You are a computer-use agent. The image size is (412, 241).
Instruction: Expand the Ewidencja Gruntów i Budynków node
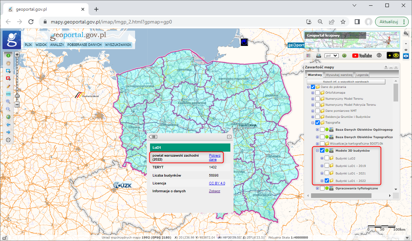point(313,117)
